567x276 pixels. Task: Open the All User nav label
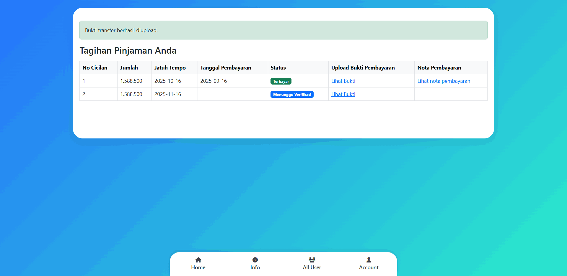(312, 267)
